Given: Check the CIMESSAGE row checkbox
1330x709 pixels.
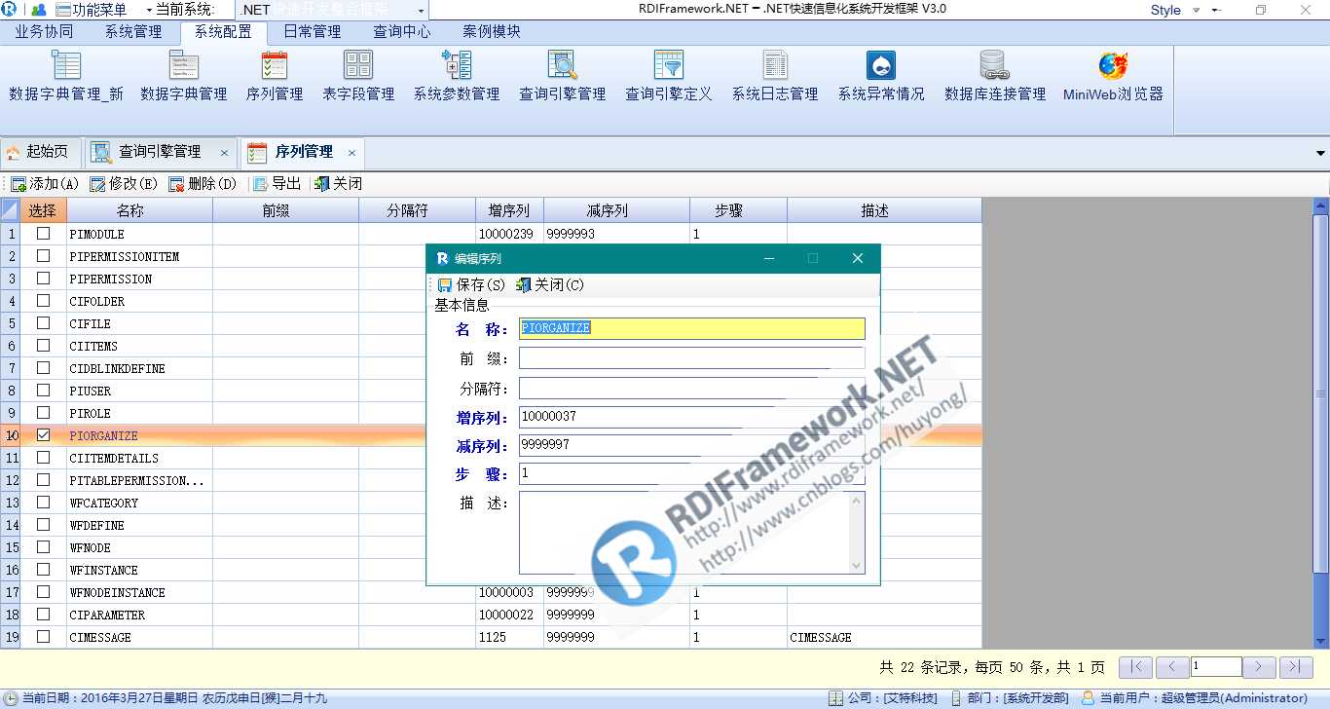Looking at the screenshot, I should 43,637.
